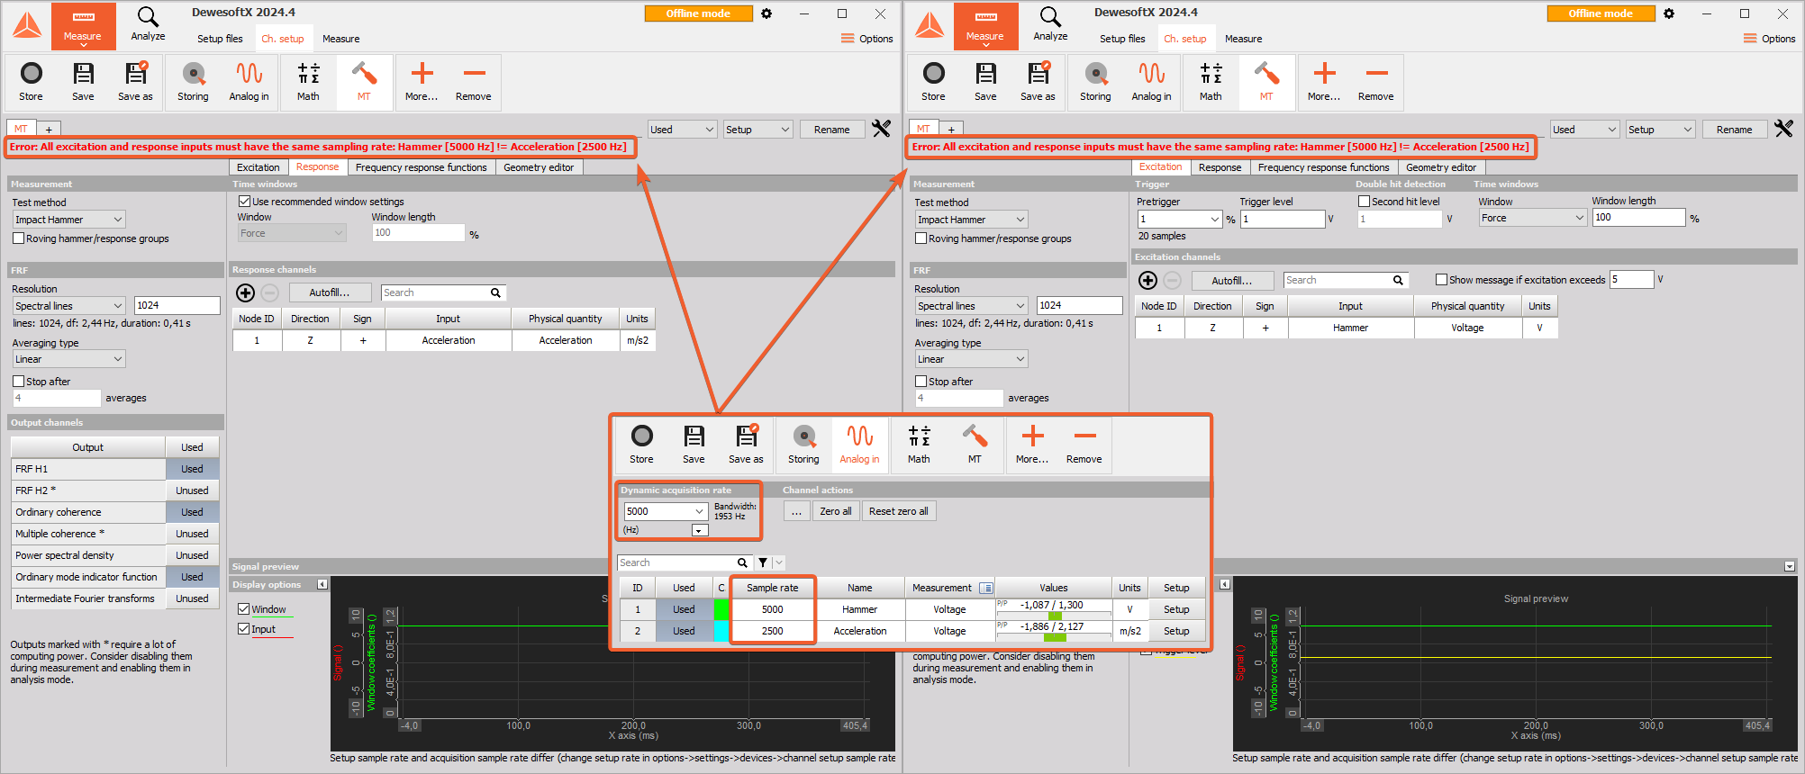Toggle Input display option checkbox
The width and height of the screenshot is (1805, 774).
[x=243, y=629]
